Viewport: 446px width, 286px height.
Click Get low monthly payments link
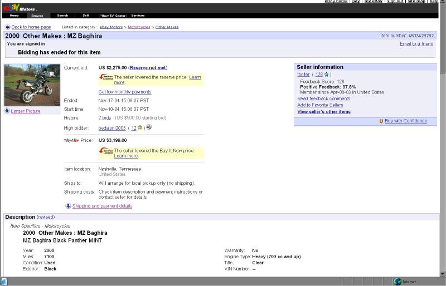[125, 92]
